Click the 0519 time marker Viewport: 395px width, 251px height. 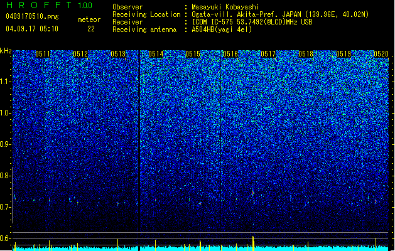point(344,54)
